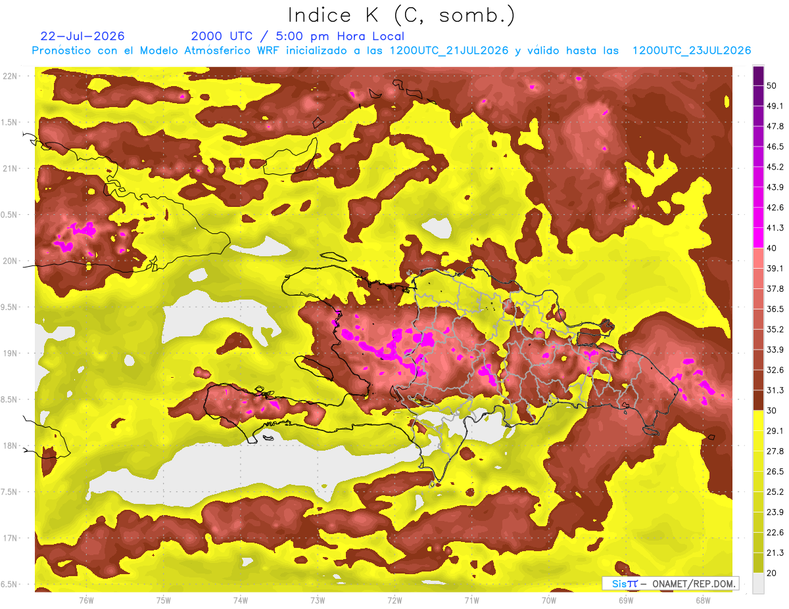Click the legend value '49.1'
Viewport: 789px width, 609px height.
(x=775, y=106)
